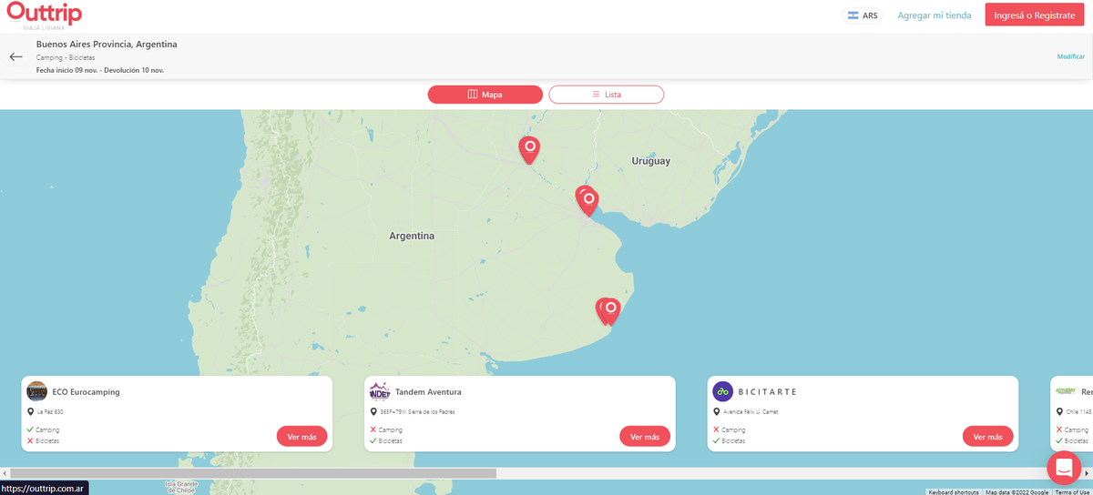Click the Tandem Aventura store logo
Viewport: 1093px width, 495px height.
click(x=380, y=391)
